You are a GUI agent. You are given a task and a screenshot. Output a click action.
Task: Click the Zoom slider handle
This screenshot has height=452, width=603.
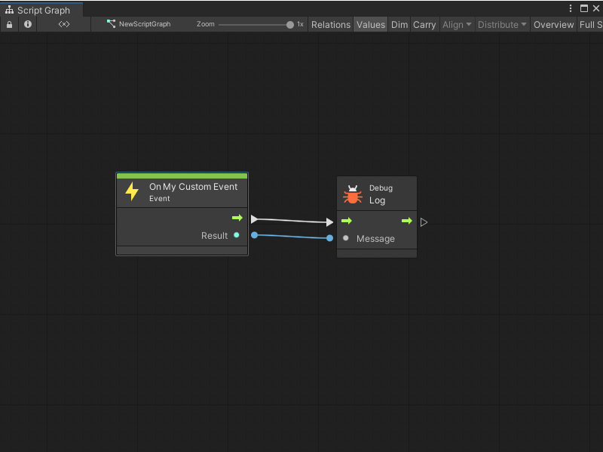(290, 24)
